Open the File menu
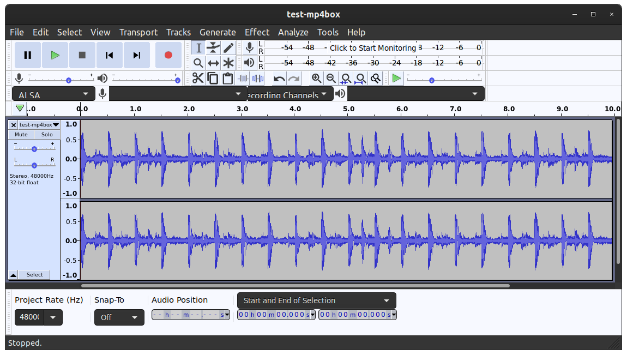 [17, 32]
